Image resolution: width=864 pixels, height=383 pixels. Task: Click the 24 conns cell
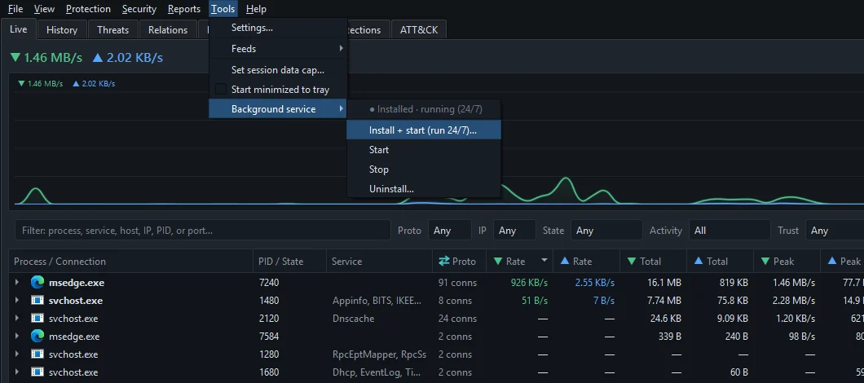pos(458,319)
